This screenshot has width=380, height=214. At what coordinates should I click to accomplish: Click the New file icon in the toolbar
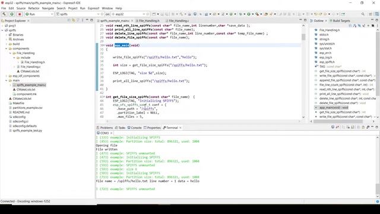click(x=154, y=14)
